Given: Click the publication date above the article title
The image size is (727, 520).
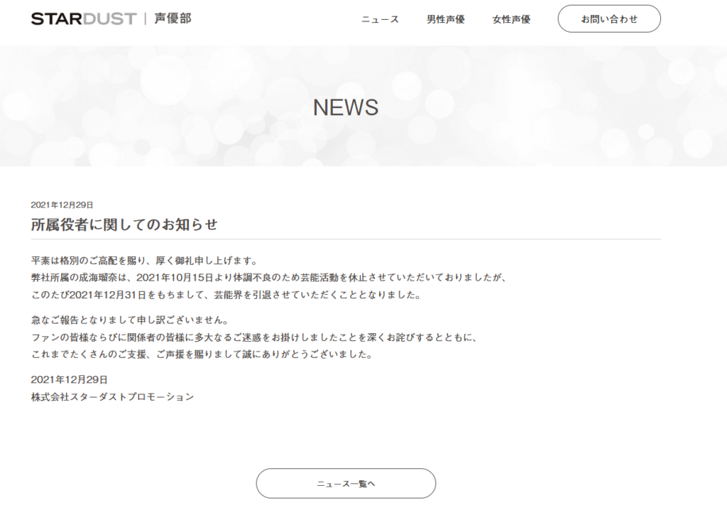Looking at the screenshot, I should click(x=62, y=205).
